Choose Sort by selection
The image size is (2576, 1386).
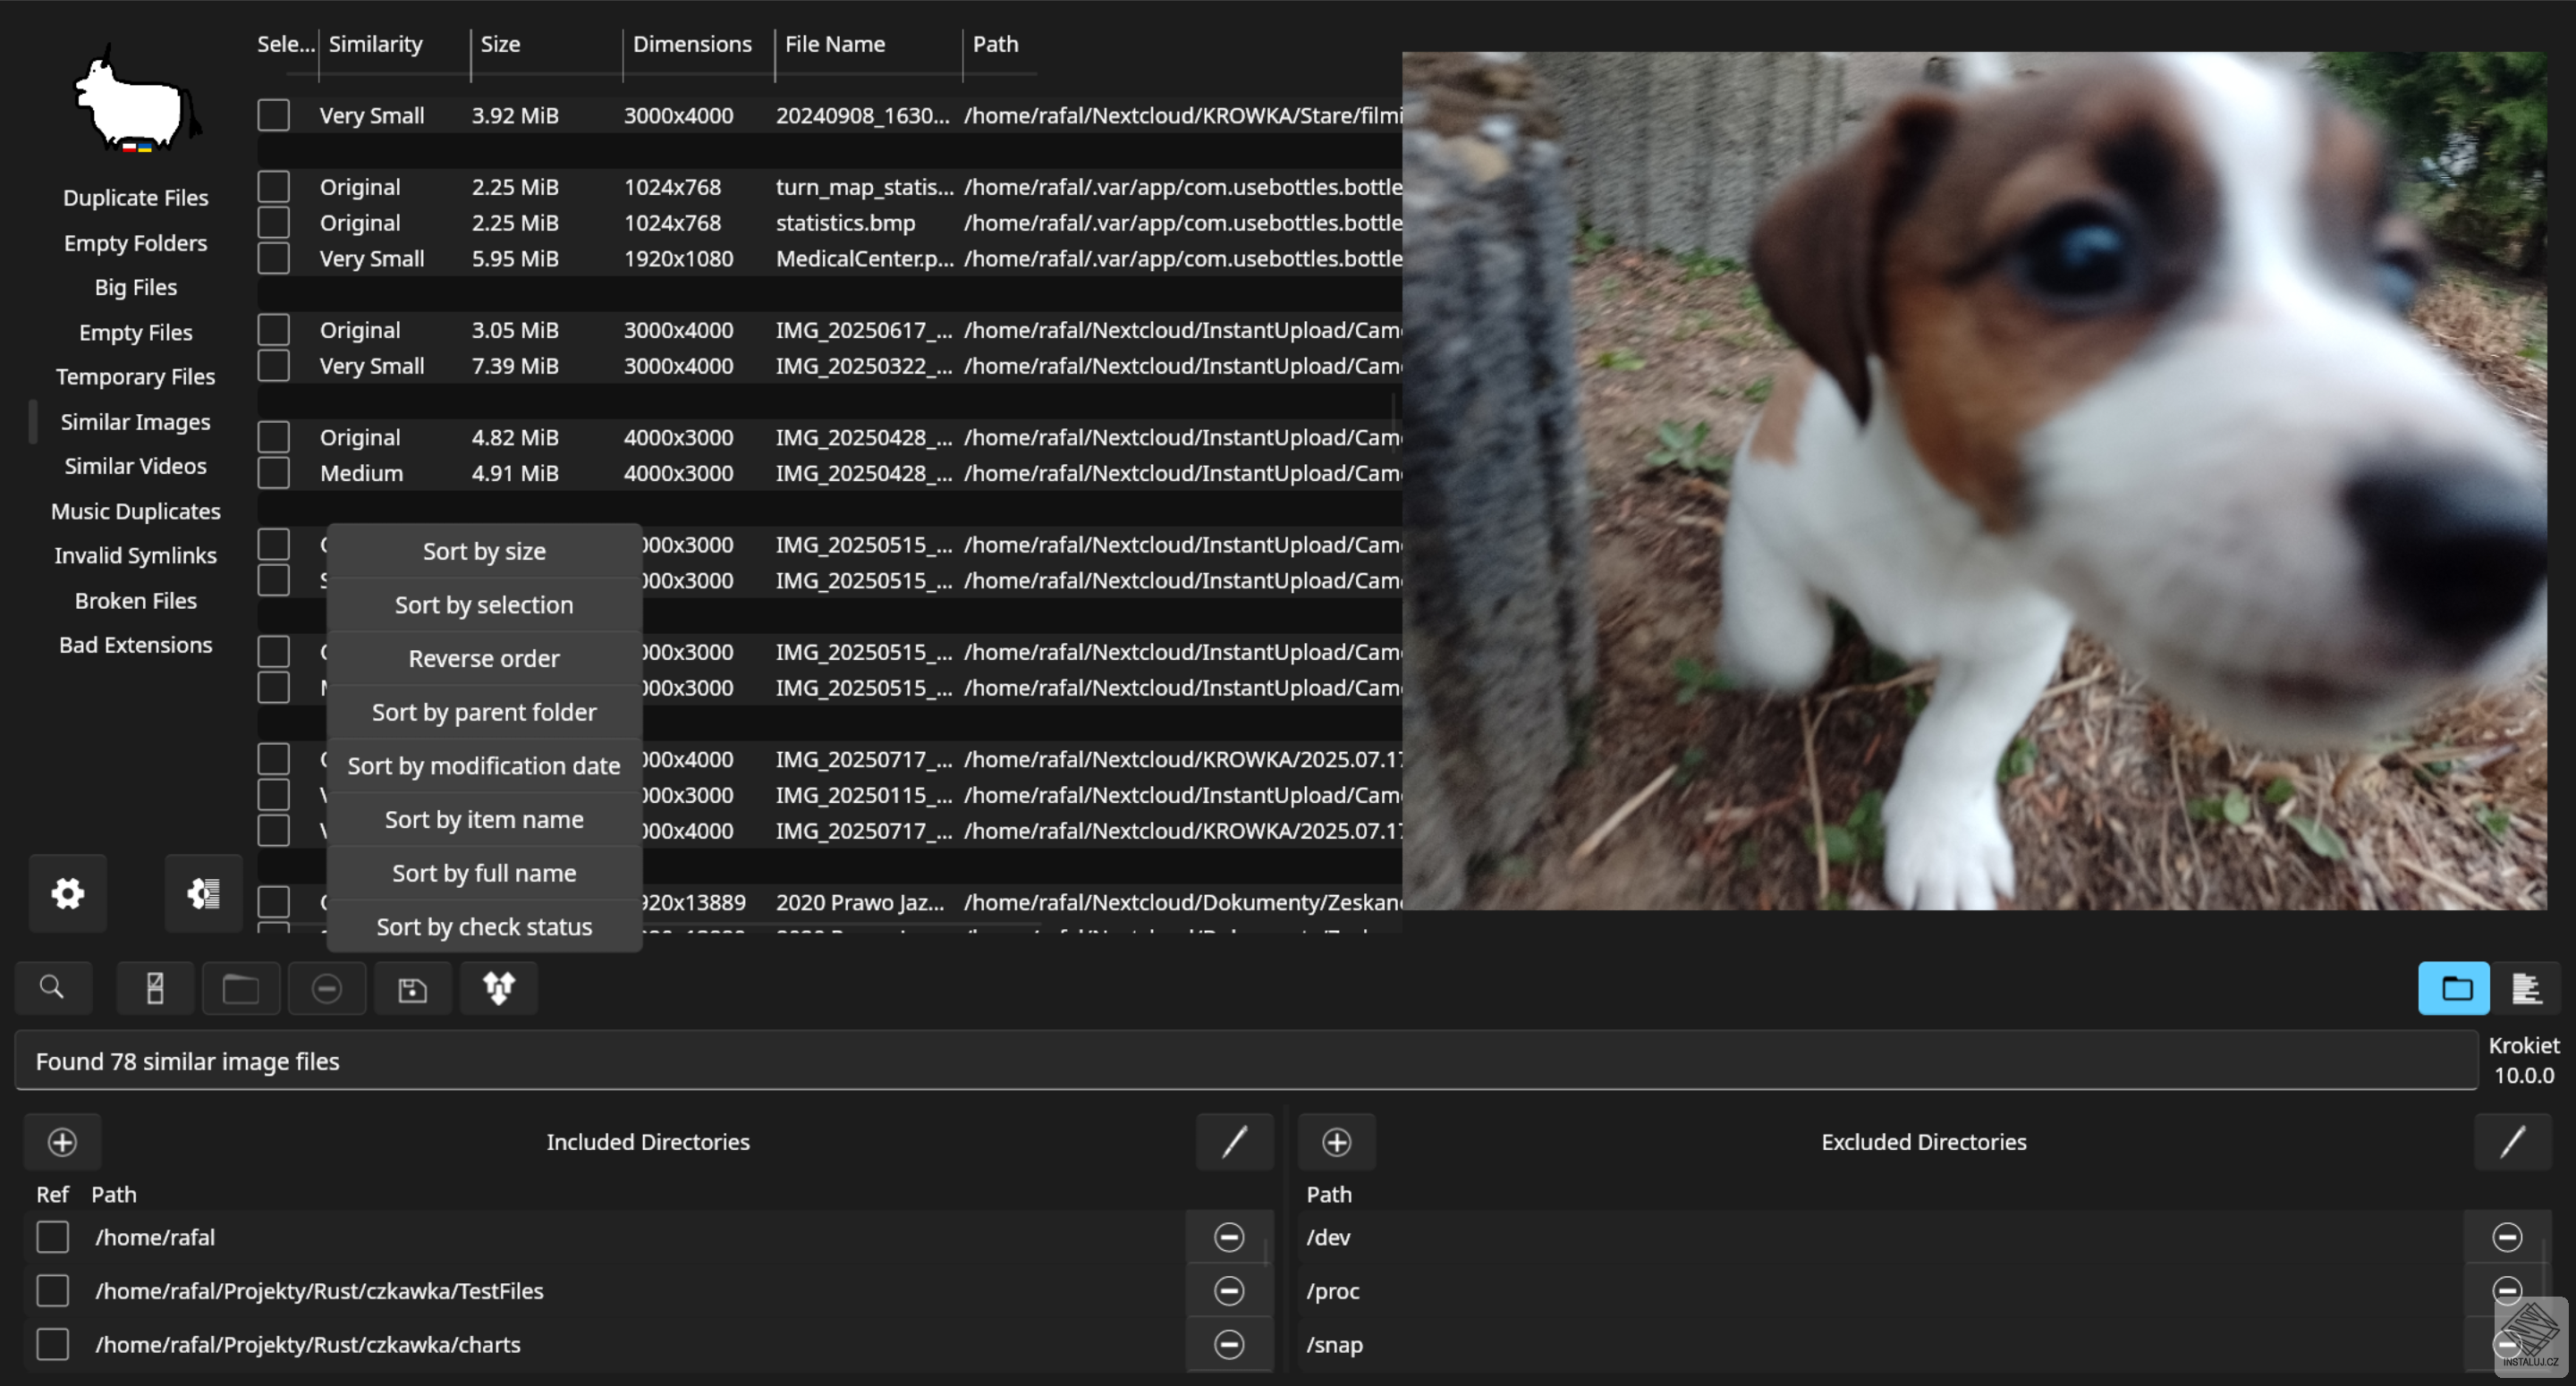click(x=484, y=605)
